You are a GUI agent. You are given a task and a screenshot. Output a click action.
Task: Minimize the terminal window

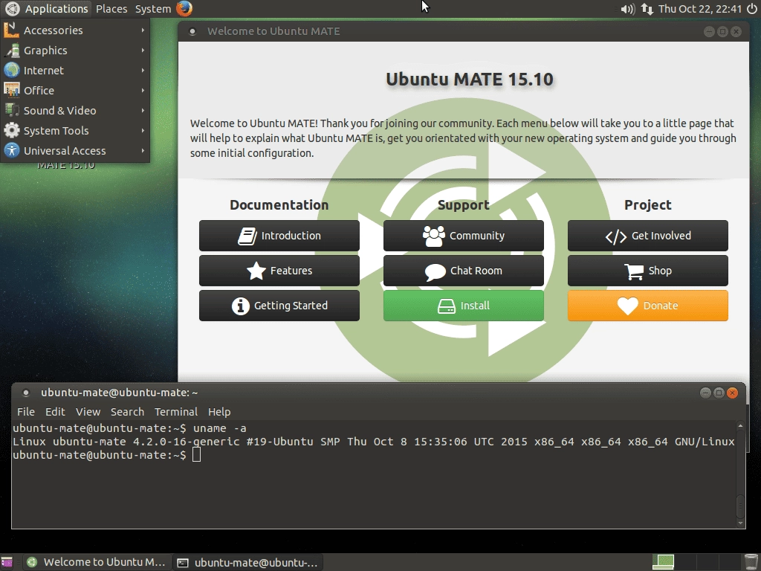click(x=706, y=393)
